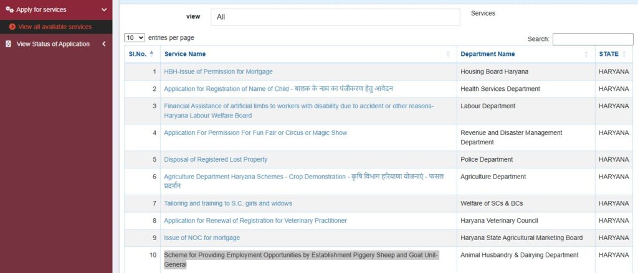Click the arrow icon beside View all available services
The height and width of the screenshot is (273, 638).
[12, 27]
